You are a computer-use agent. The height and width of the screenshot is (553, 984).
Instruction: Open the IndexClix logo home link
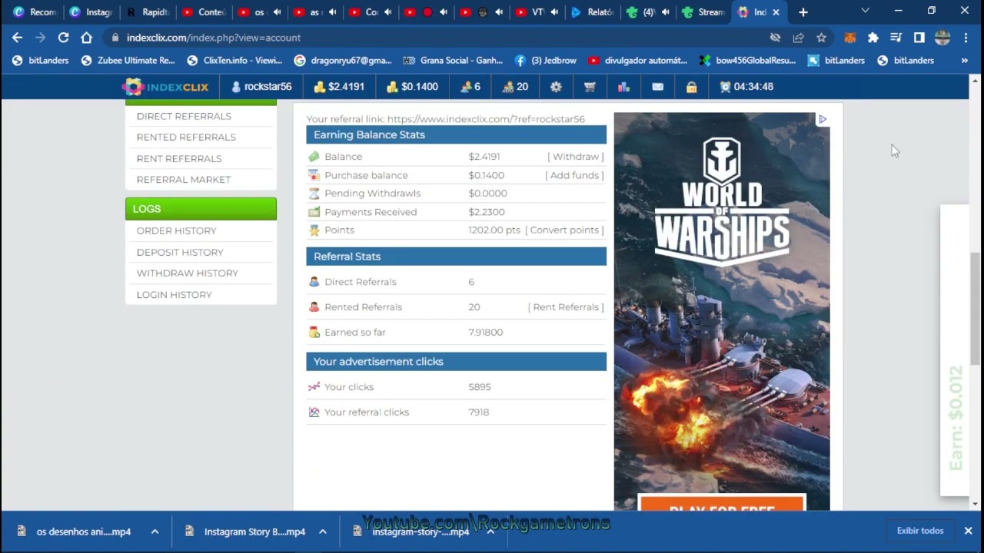click(x=165, y=87)
